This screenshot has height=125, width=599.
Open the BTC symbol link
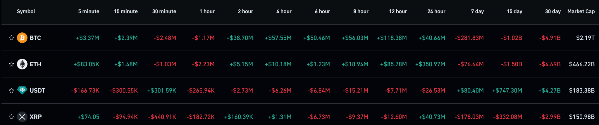35,38
